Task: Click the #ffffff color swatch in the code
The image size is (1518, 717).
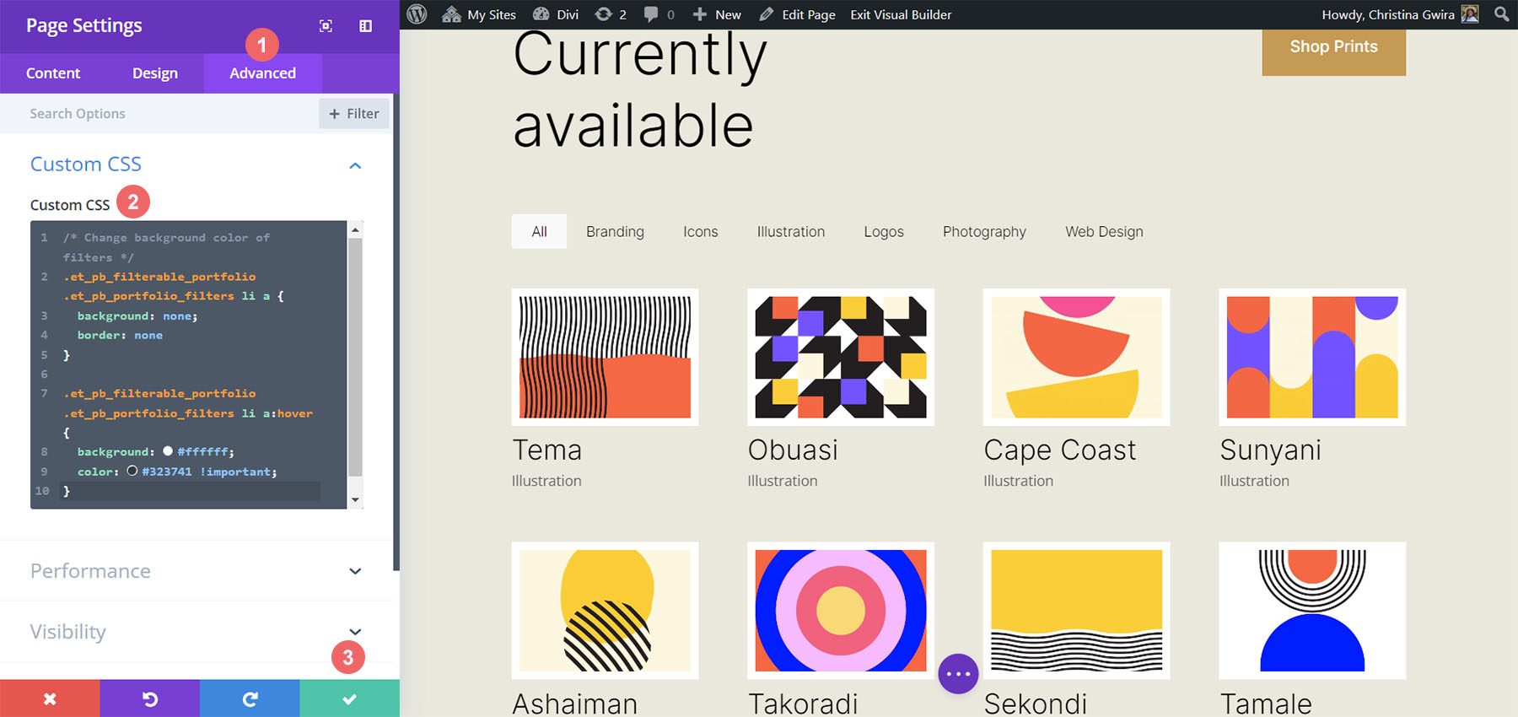Action: tap(168, 451)
